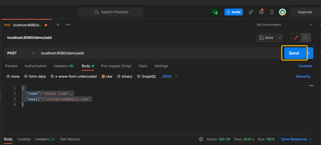321x145 pixels.
Task: Click the 28.91 s time value
Action: tap(249, 139)
